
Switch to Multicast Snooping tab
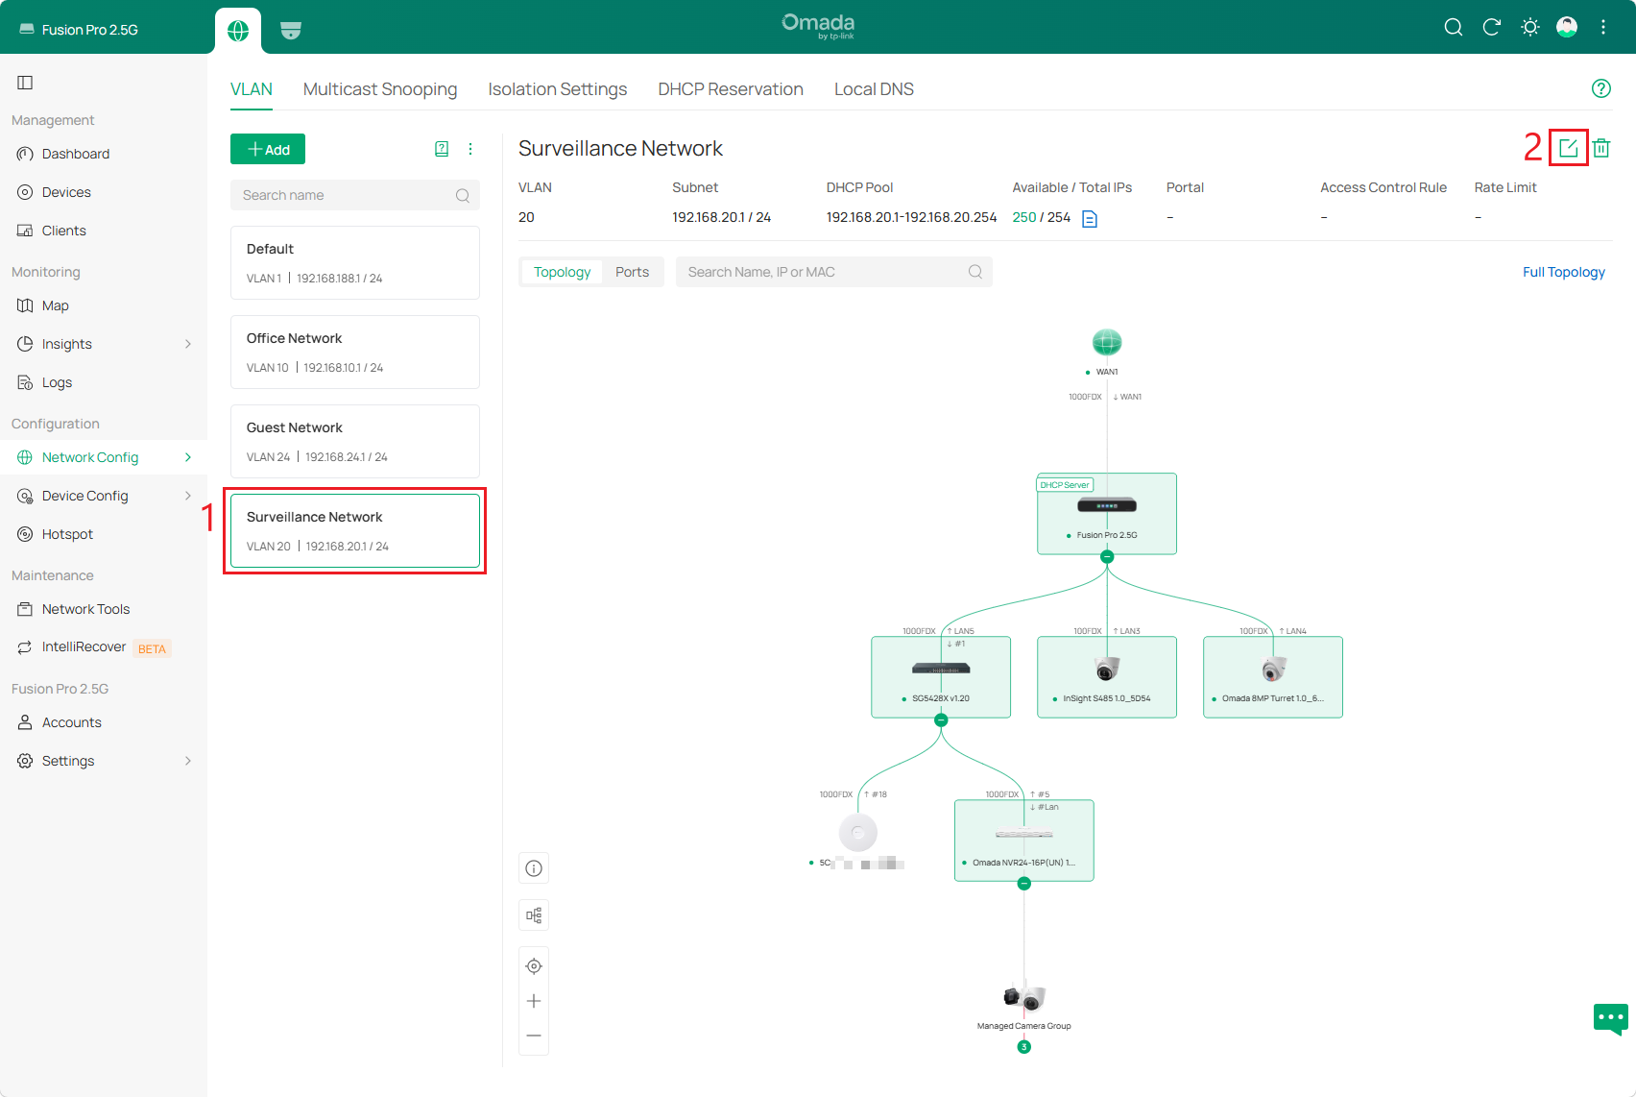[380, 89]
